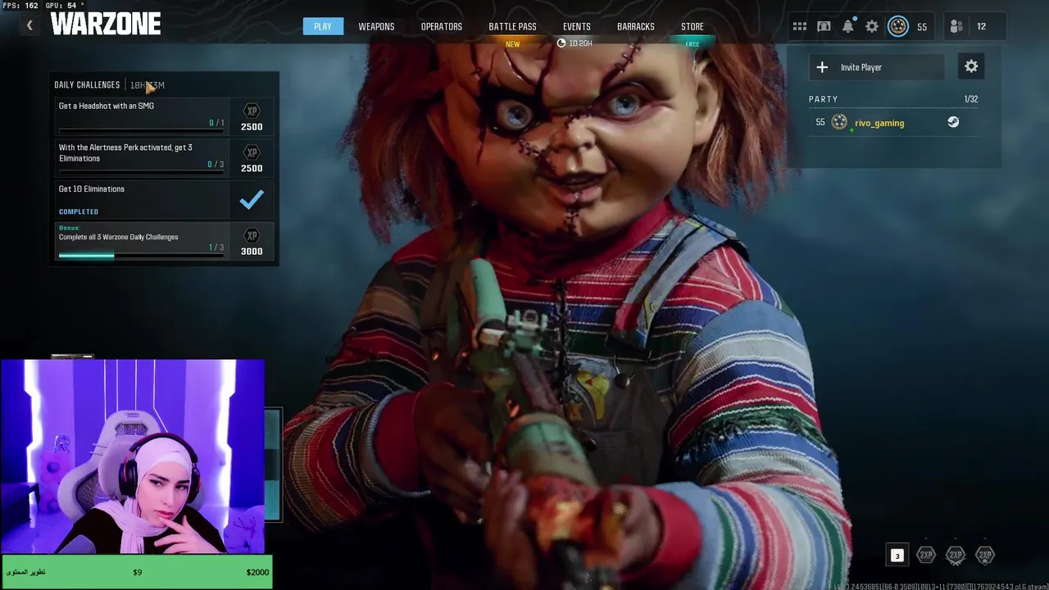
Task: Open party settings gear
Action: tap(971, 67)
